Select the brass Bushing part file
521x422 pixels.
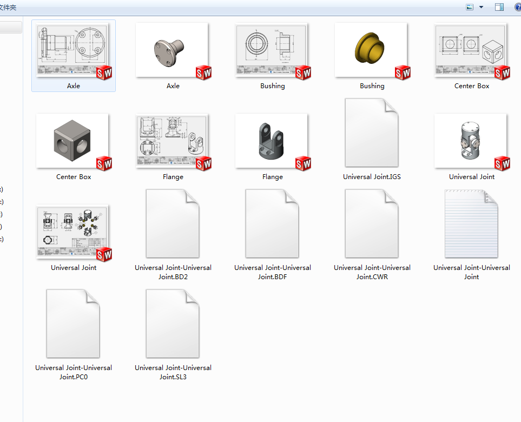371,50
